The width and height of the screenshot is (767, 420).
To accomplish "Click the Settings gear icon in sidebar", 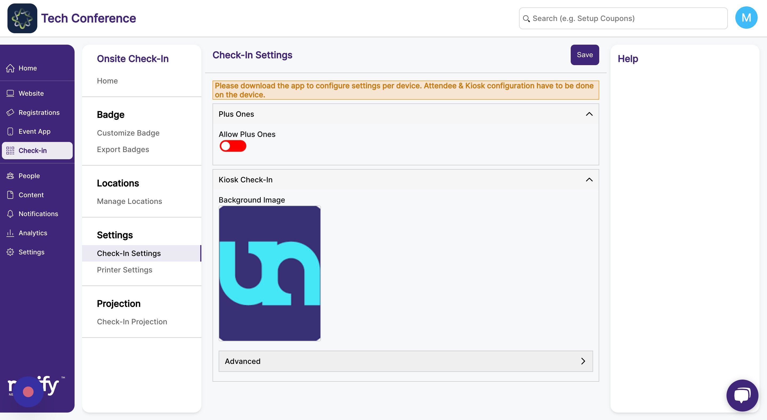I will click(10, 252).
